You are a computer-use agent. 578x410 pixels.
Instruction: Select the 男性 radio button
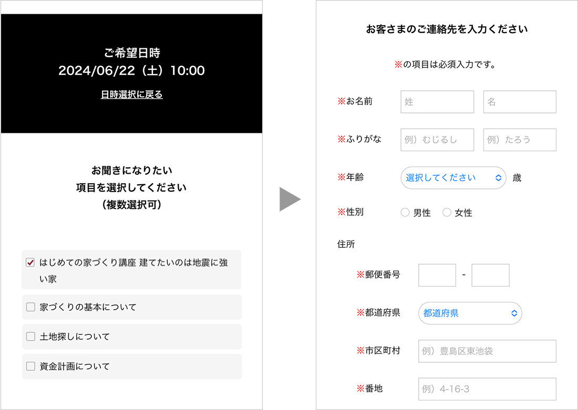click(x=405, y=213)
